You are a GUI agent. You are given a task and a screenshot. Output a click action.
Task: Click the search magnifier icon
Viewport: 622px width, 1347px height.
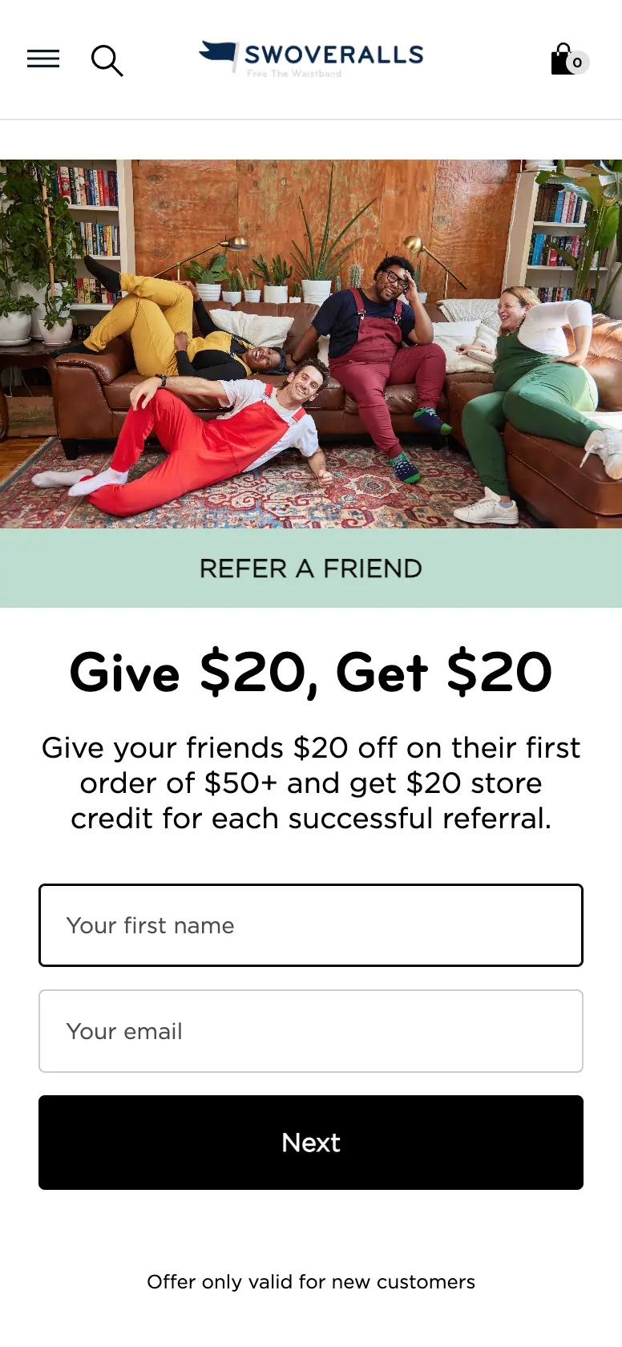pyautogui.click(x=107, y=60)
